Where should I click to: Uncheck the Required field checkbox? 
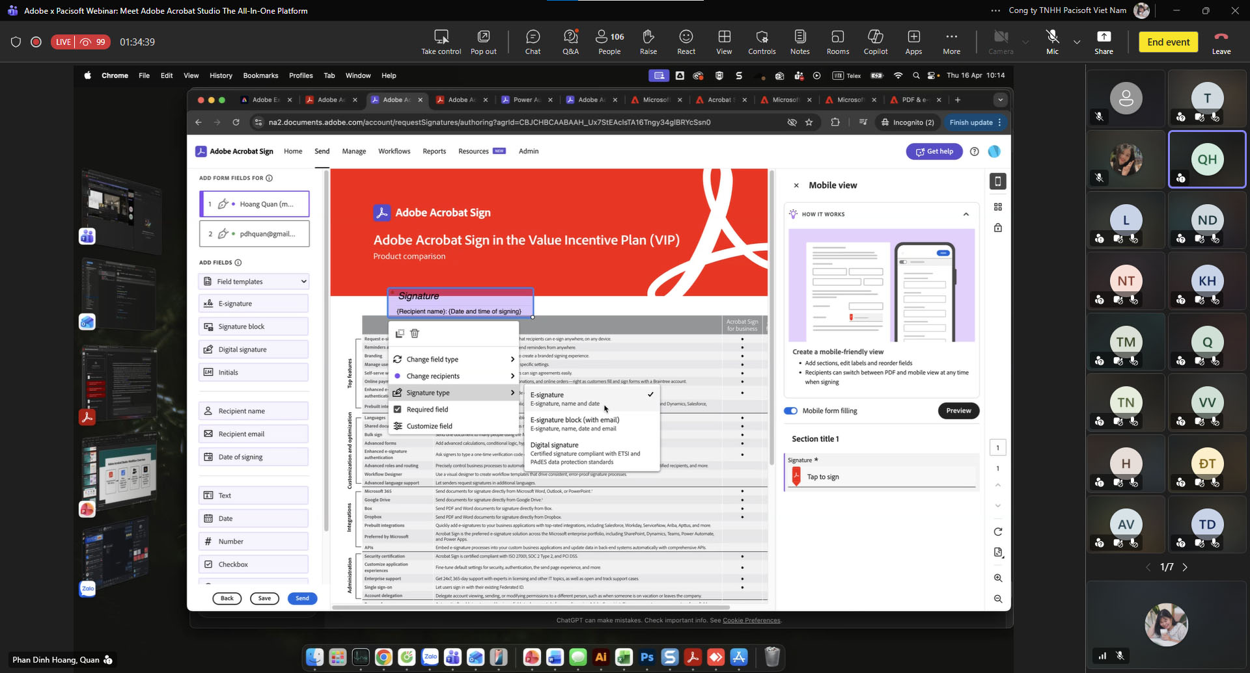[398, 410]
